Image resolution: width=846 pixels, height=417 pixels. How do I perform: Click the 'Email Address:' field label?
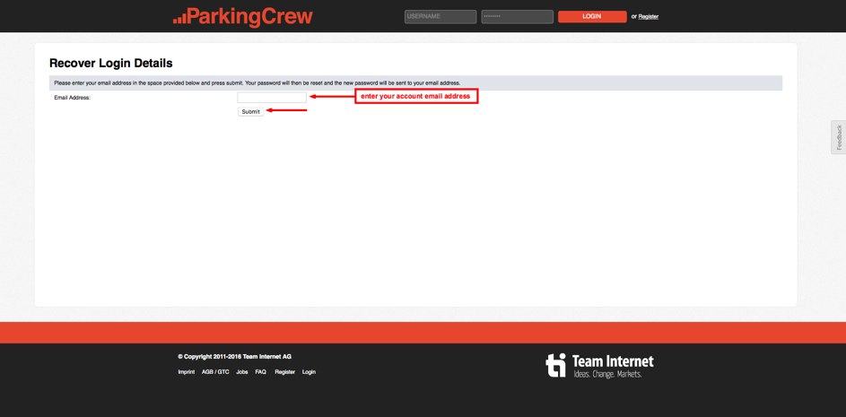[x=72, y=98]
